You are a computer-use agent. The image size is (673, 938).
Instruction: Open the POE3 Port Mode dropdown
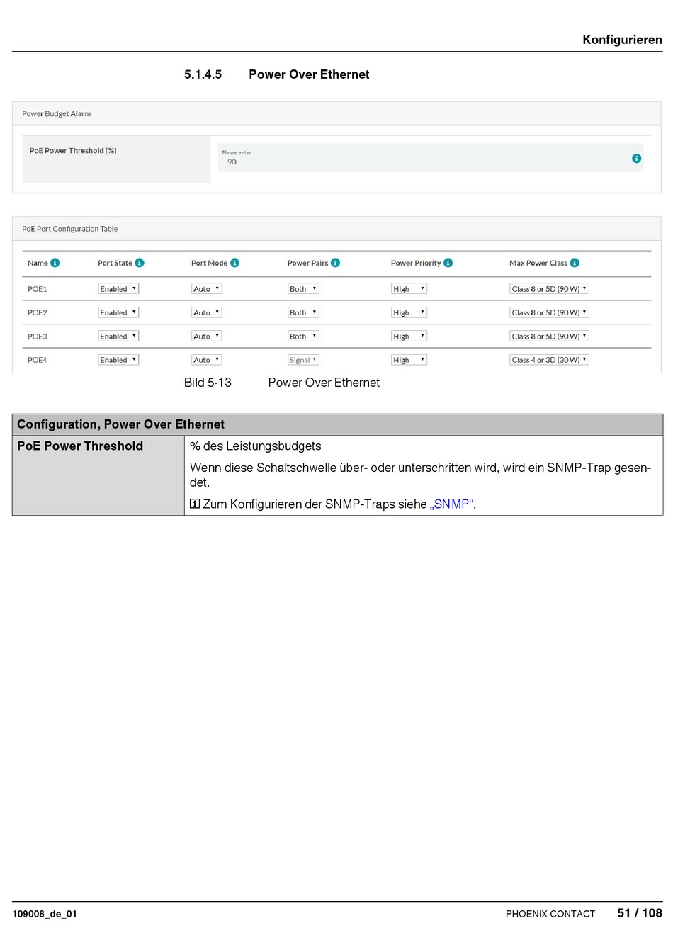click(207, 337)
